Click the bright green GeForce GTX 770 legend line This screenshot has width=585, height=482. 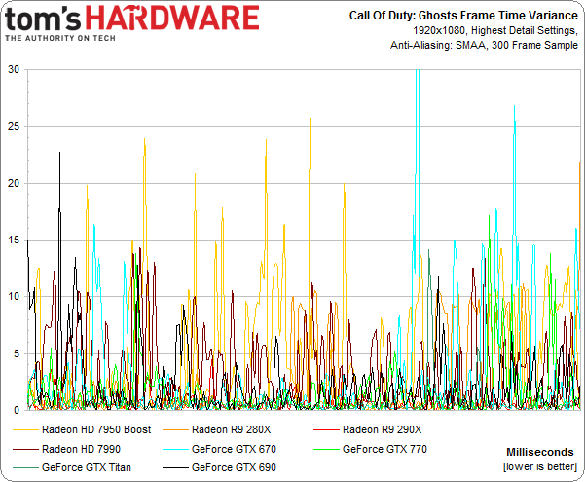click(x=326, y=449)
